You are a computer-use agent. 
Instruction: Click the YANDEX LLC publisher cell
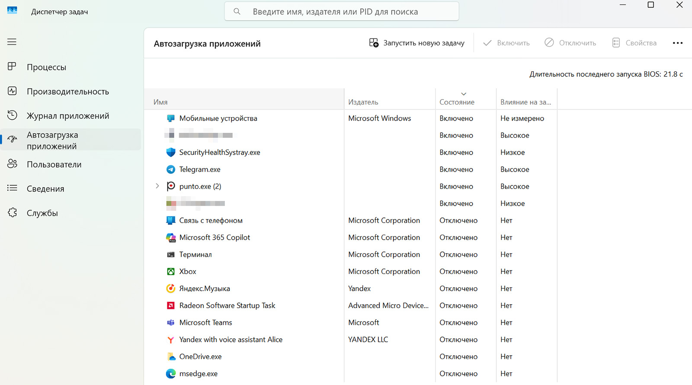tap(368, 340)
